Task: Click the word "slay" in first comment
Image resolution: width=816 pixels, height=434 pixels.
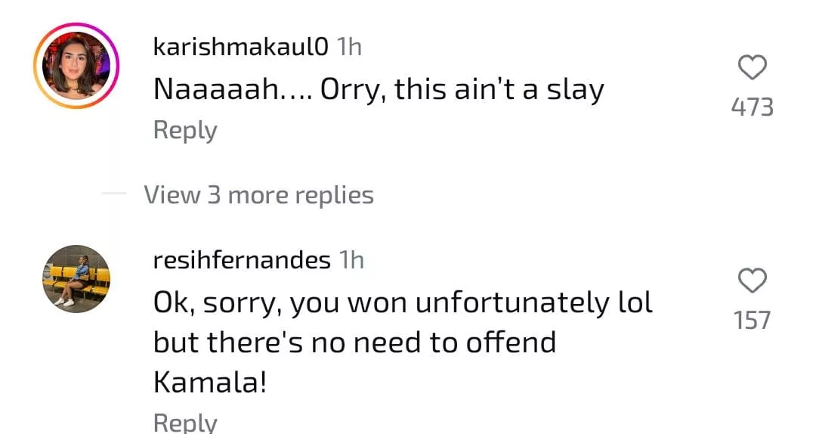Action: [x=574, y=90]
